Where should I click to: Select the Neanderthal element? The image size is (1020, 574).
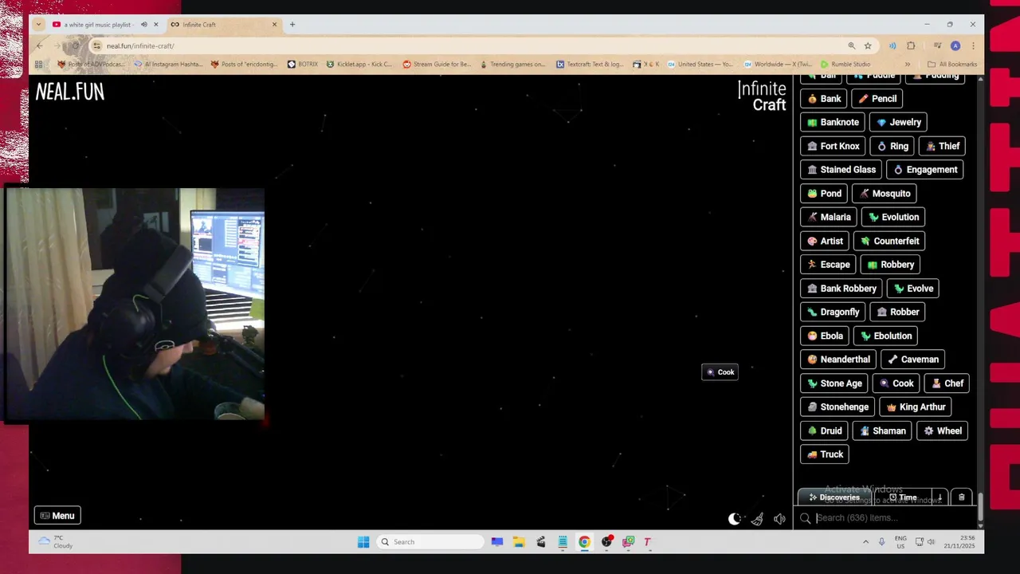[838, 360]
